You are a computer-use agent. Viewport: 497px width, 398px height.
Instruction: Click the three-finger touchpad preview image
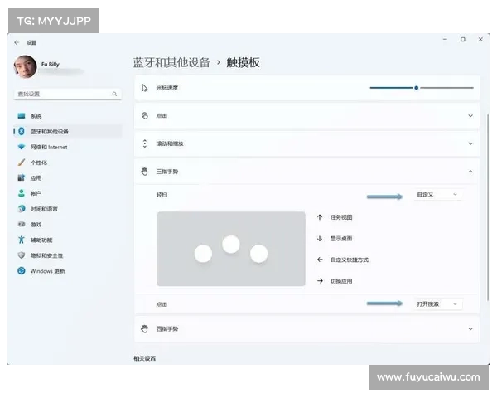(231, 249)
